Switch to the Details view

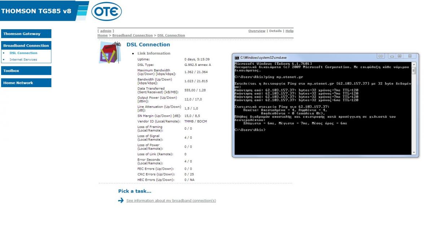coord(275,31)
